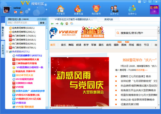This screenshot has width=161, height=114.
Task: Click the browser back arrow
Action: tap(52, 24)
